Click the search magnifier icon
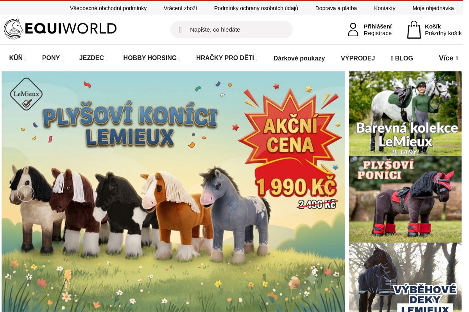469x312 pixels. [x=180, y=30]
